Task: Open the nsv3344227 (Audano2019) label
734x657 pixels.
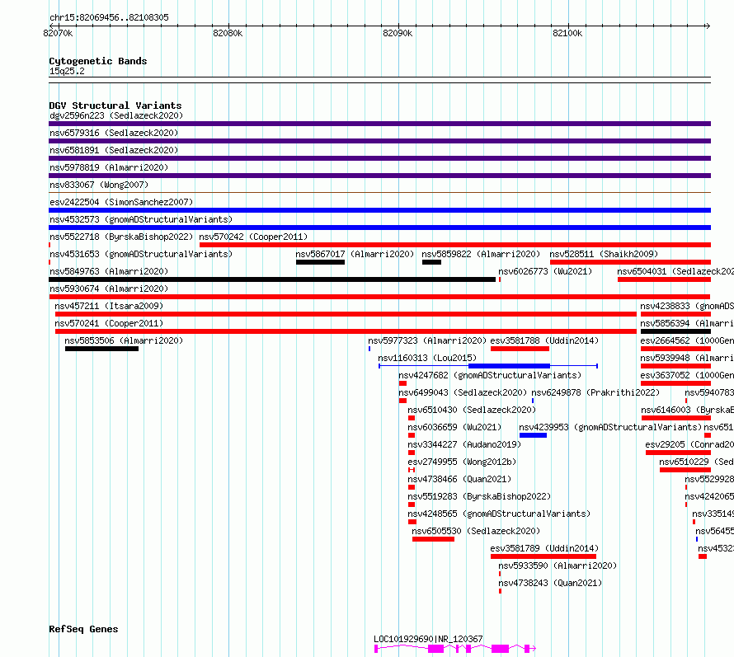Action: (x=464, y=444)
